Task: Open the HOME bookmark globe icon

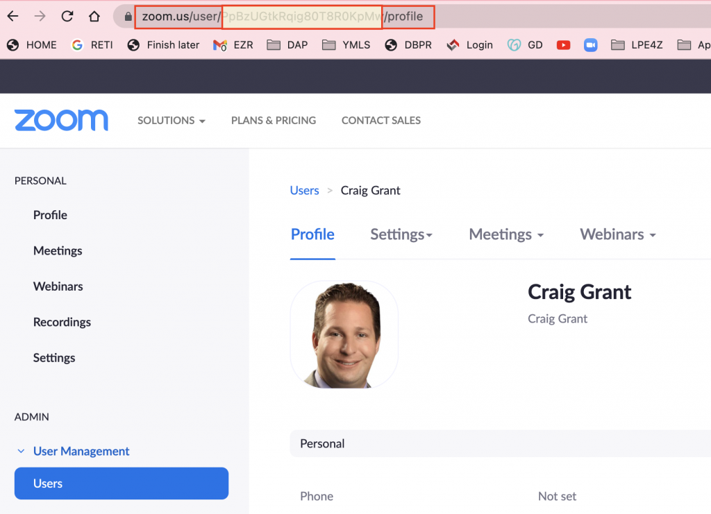Action: click(x=12, y=45)
